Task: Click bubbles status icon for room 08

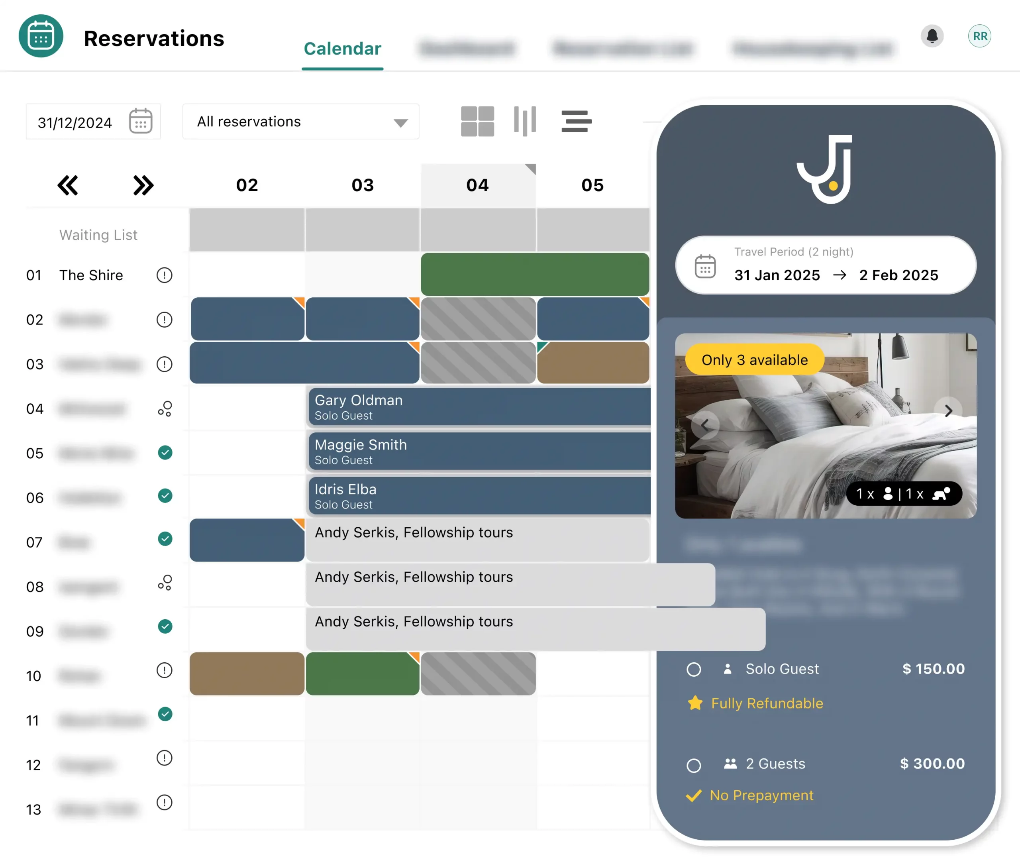Action: (165, 583)
